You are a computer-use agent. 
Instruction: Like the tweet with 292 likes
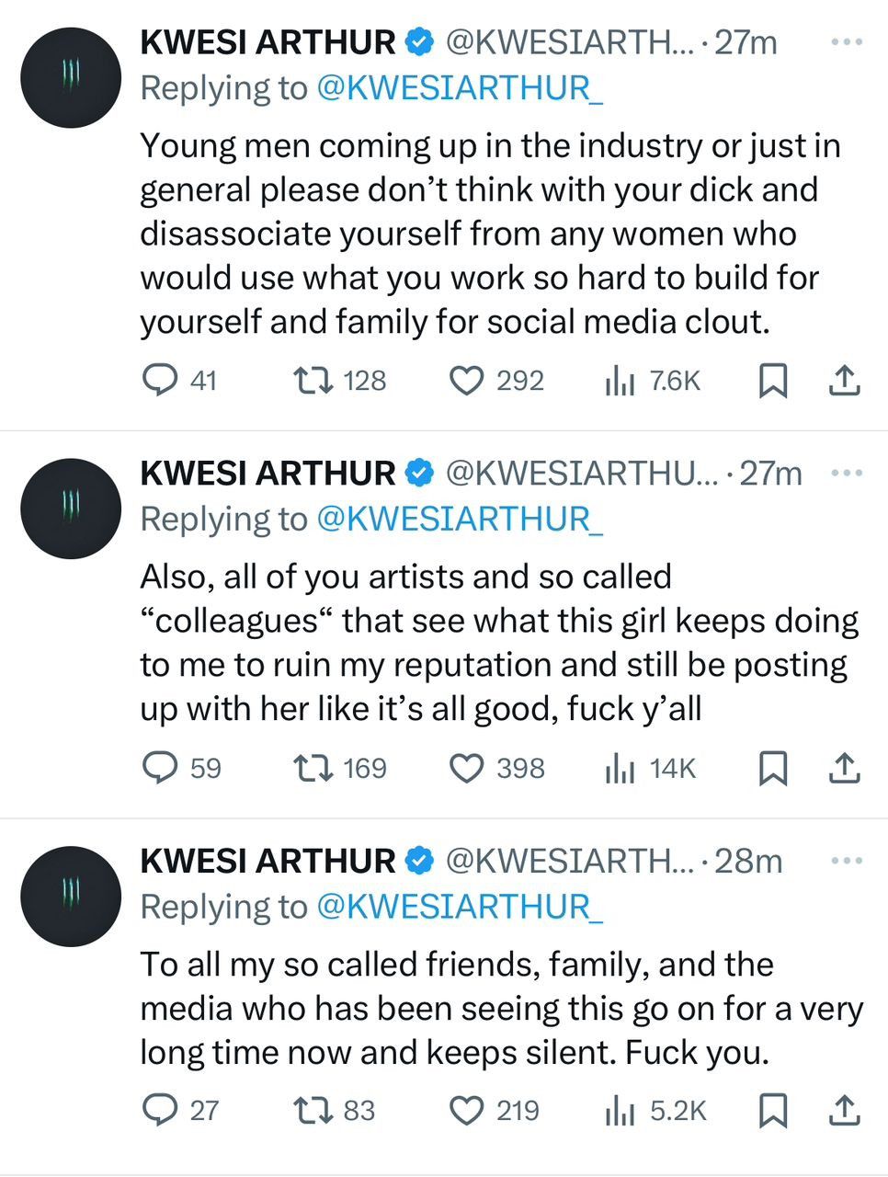pos(466,381)
